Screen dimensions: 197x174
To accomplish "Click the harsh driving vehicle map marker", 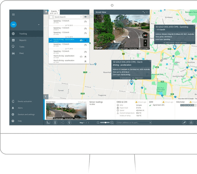I will (x=131, y=82).
